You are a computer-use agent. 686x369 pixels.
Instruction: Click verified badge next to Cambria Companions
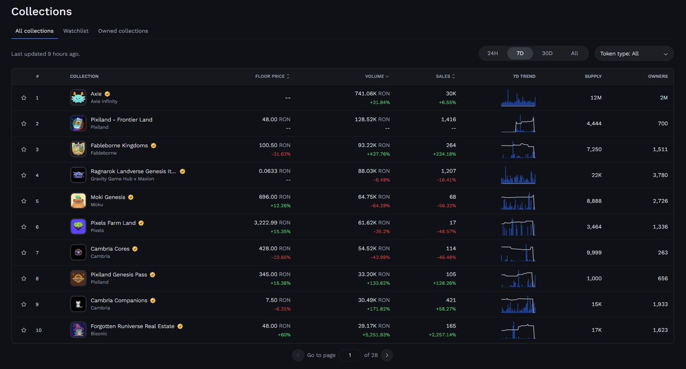153,301
